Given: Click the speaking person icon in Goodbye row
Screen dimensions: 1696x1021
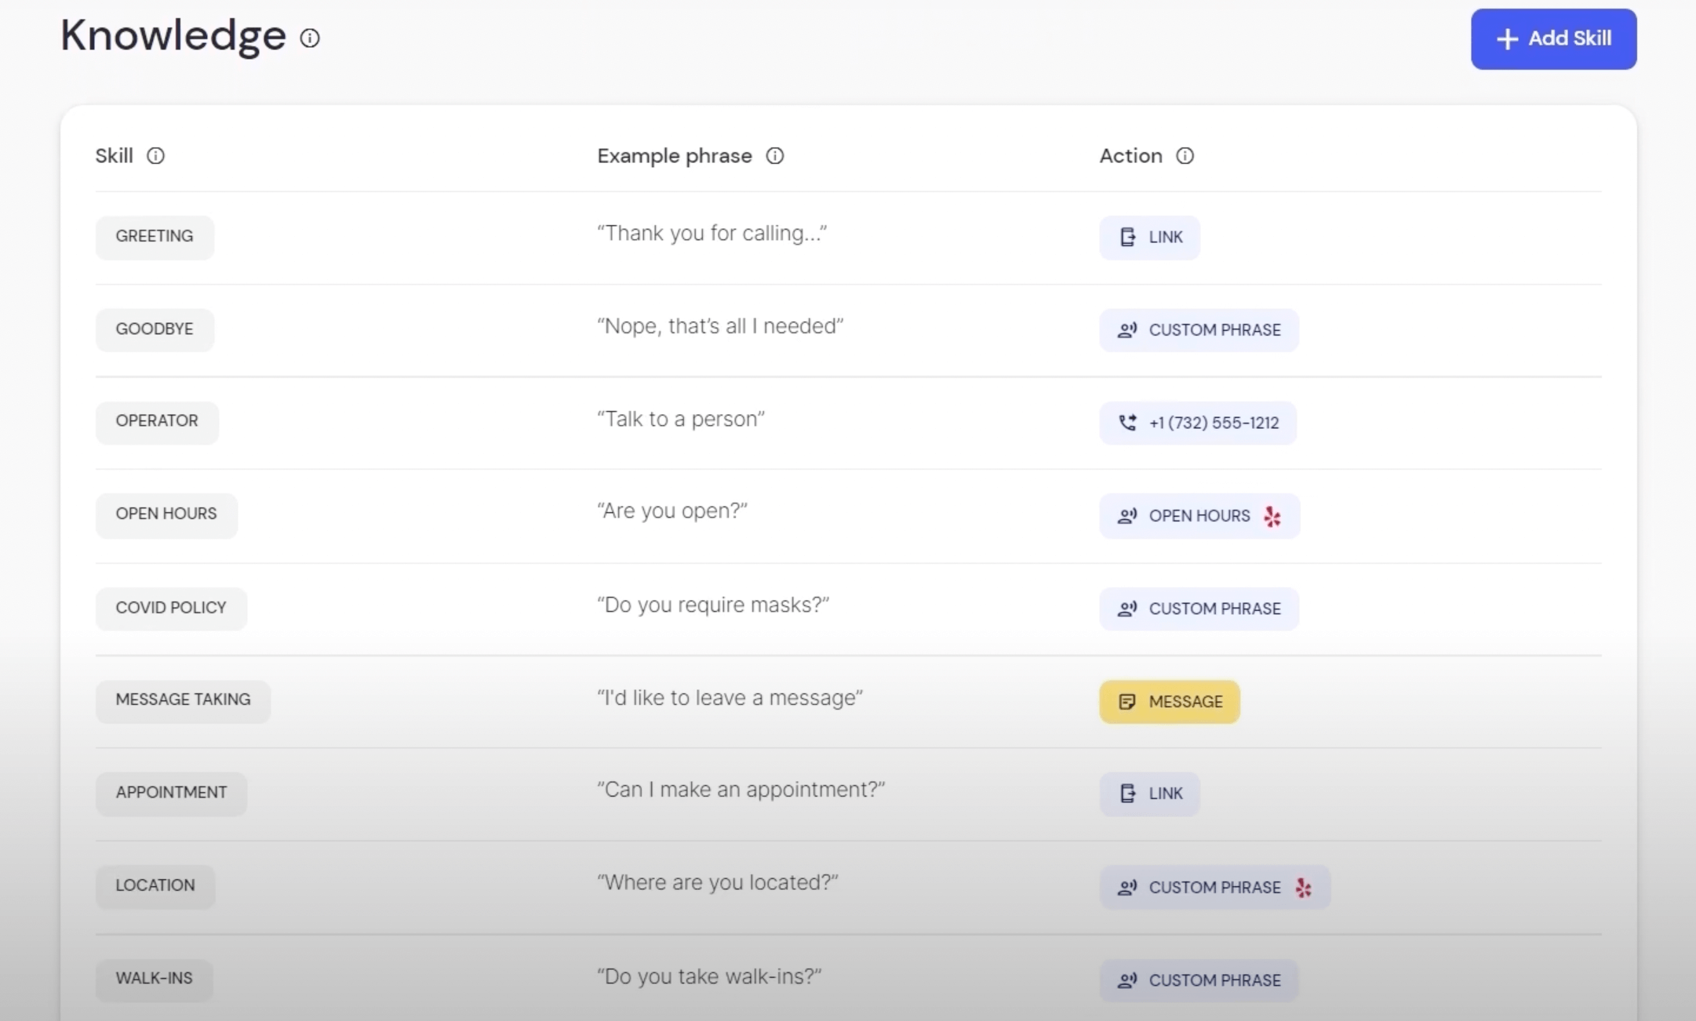Looking at the screenshot, I should (x=1127, y=330).
